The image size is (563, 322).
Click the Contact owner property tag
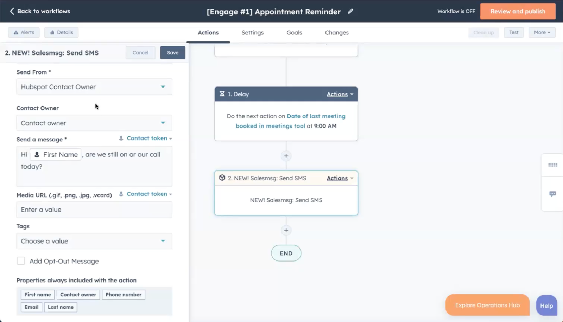pyautogui.click(x=78, y=295)
